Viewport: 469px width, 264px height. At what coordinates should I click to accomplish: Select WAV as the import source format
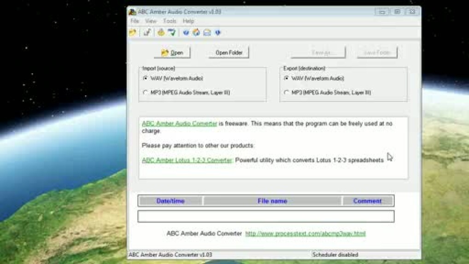pyautogui.click(x=146, y=78)
